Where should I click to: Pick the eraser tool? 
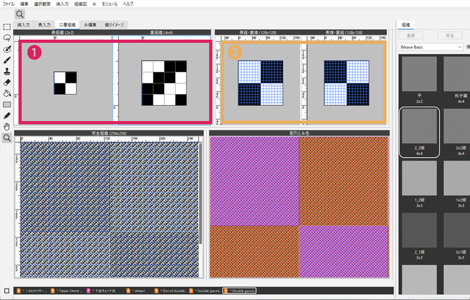click(6, 82)
